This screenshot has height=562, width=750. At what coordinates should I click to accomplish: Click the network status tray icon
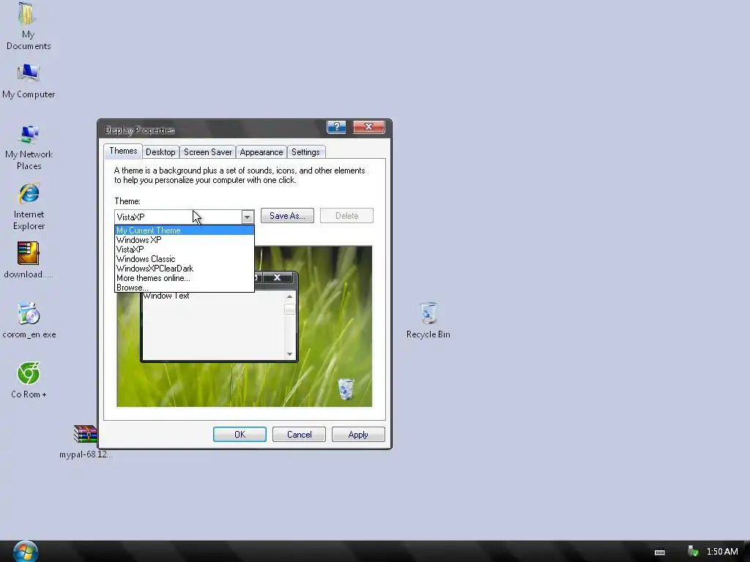tap(693, 551)
